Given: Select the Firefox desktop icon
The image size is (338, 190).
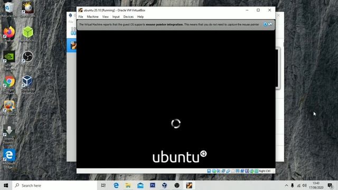Looking at the screenshot, I should 9,34.
